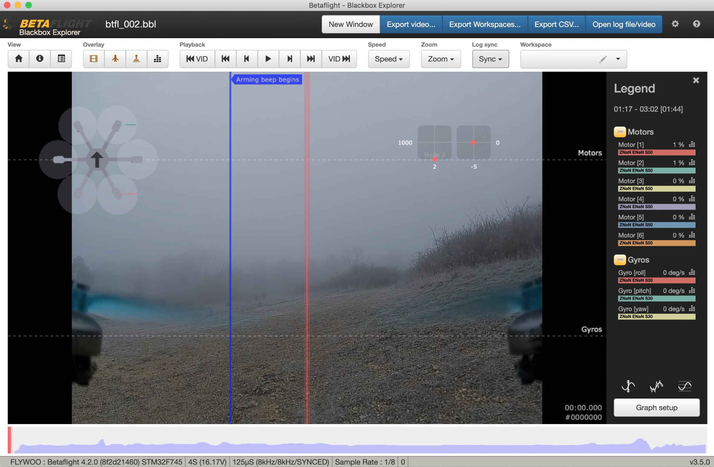
Task: Click the 125µS (8kHz/8kHz/SYNCED) status entry
Action: [x=281, y=462]
